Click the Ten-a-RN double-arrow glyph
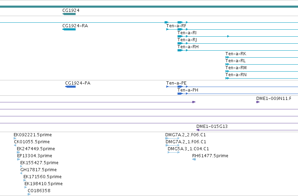298x196 pixels. click(227, 79)
